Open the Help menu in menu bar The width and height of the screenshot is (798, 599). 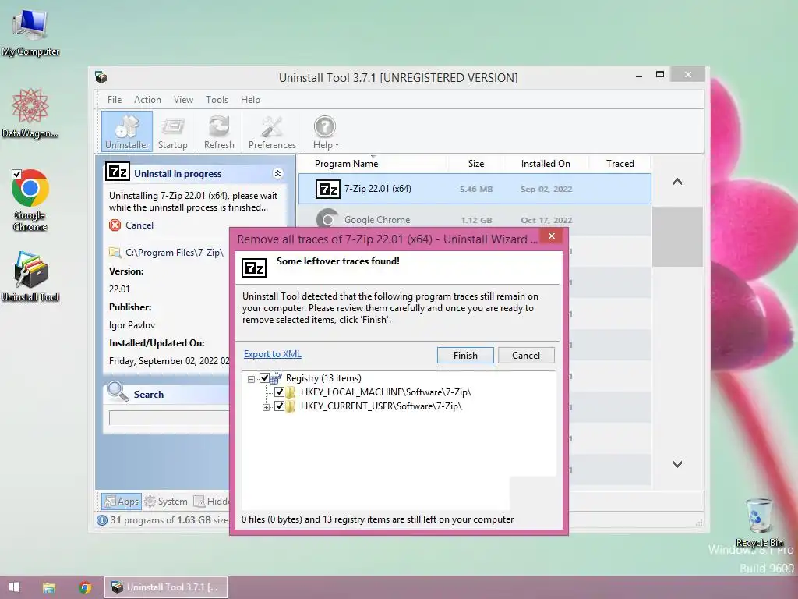[x=250, y=100]
